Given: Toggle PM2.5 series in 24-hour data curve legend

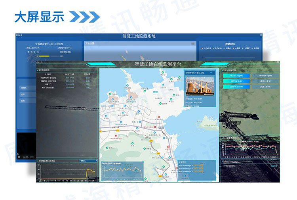Looking at the screenshot, I should (x=250, y=142).
